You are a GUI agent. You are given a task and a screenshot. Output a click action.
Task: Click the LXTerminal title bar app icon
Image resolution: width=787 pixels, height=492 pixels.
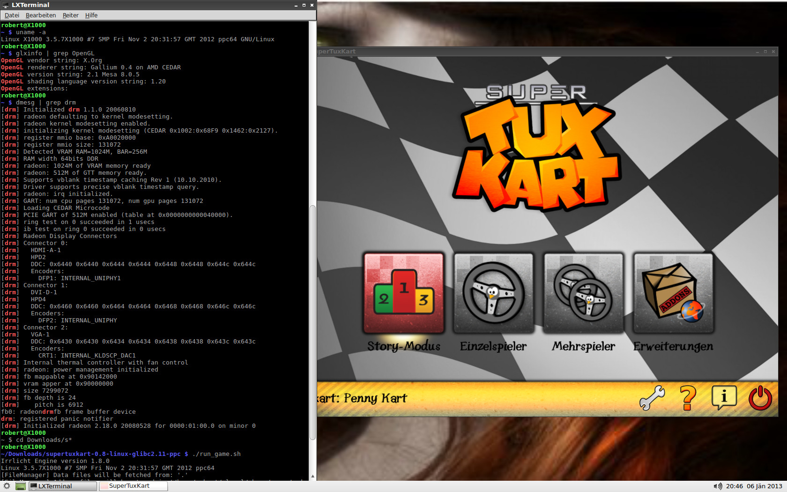click(x=6, y=5)
